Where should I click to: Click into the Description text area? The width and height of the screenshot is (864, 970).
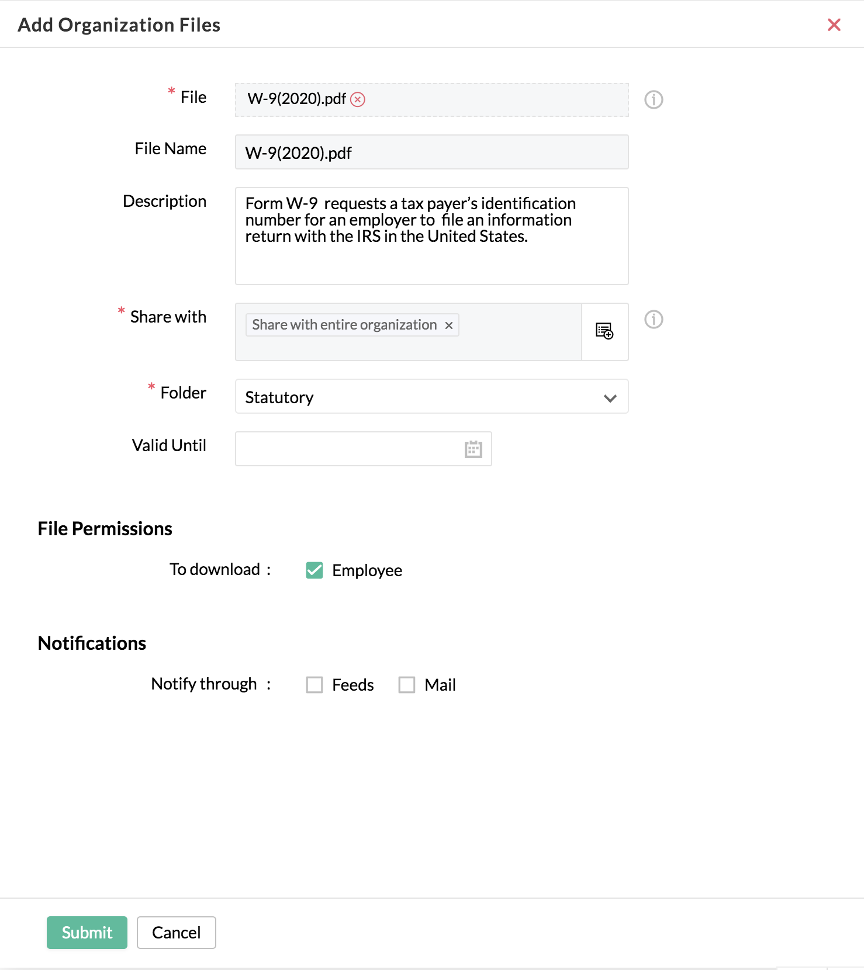431,236
